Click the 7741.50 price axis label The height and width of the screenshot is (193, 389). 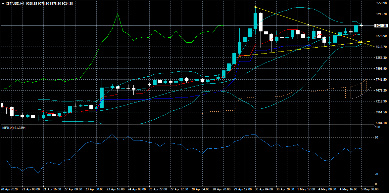pos(382,80)
